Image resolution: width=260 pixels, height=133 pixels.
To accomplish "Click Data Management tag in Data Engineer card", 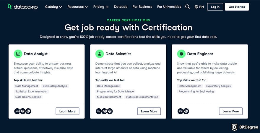I will pos(190,86).
